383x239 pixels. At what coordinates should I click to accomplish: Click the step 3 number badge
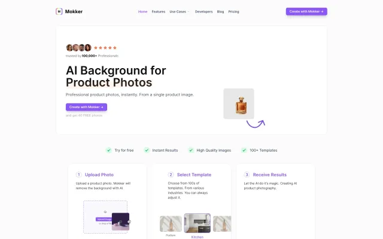(247, 174)
